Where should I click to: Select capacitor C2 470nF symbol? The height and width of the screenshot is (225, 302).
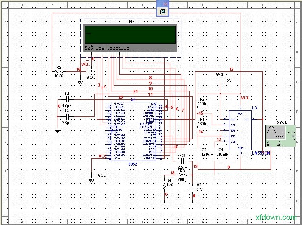[198, 154]
